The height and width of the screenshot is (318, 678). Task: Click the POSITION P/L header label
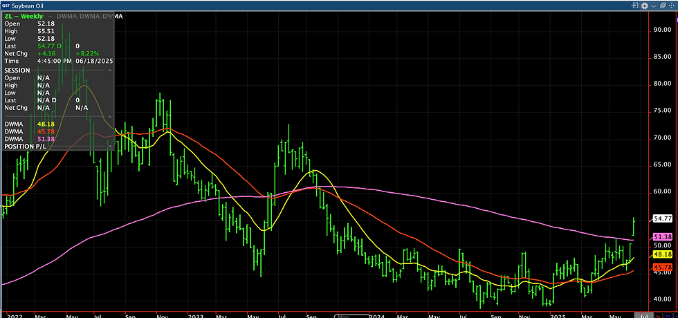(x=24, y=147)
